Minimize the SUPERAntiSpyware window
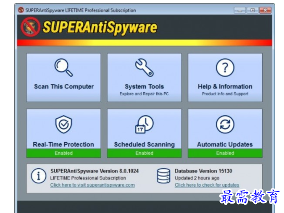The image size is (284, 213). (x=240, y=10)
